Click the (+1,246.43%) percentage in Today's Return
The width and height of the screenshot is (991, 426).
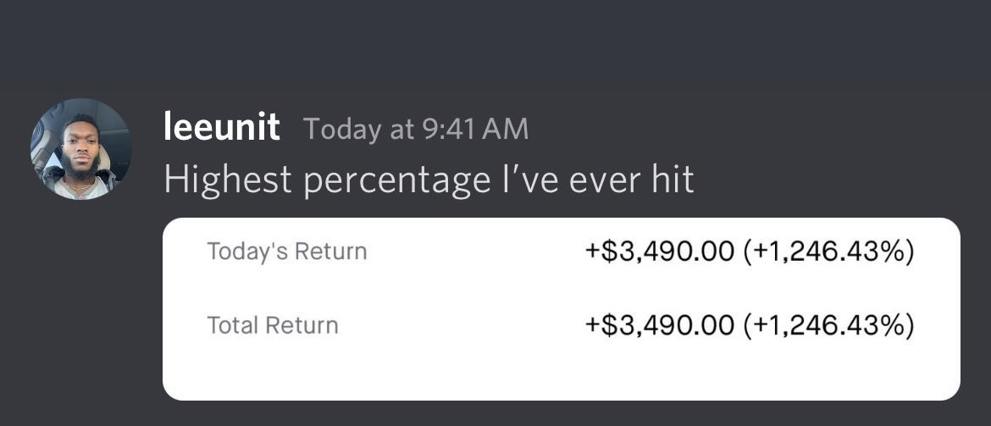click(x=828, y=252)
